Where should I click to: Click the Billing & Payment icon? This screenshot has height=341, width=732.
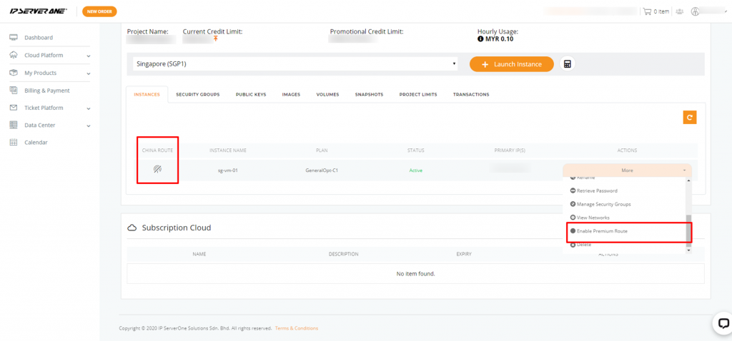click(14, 91)
